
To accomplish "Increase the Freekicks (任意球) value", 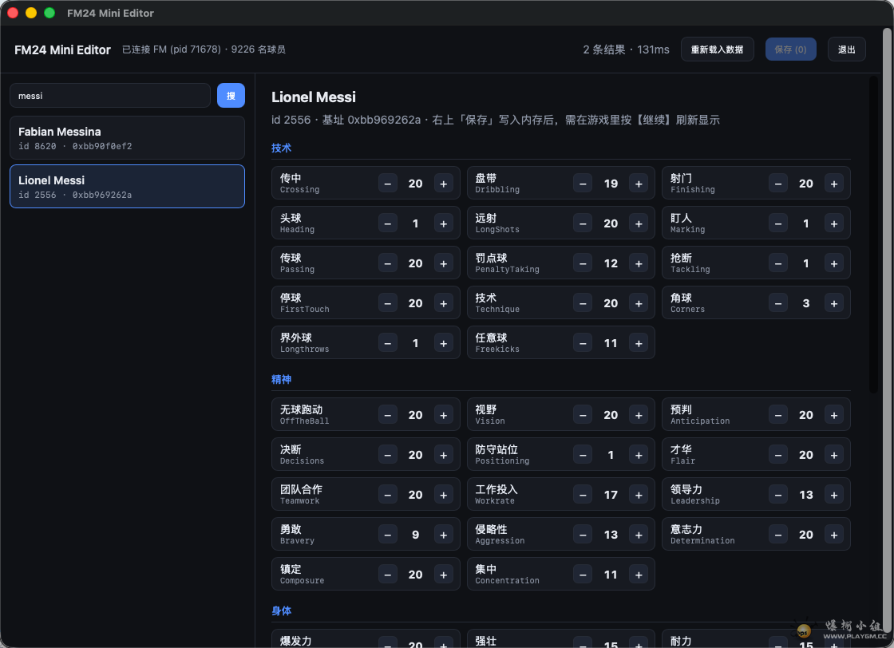I will pyautogui.click(x=639, y=343).
